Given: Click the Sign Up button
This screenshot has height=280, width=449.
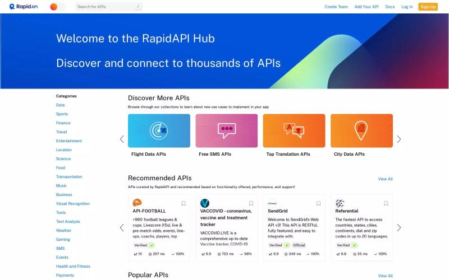Looking at the screenshot, I should point(428,7).
